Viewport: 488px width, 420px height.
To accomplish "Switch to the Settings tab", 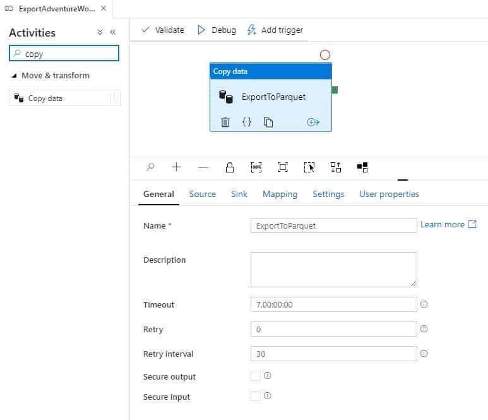I will pos(328,195).
